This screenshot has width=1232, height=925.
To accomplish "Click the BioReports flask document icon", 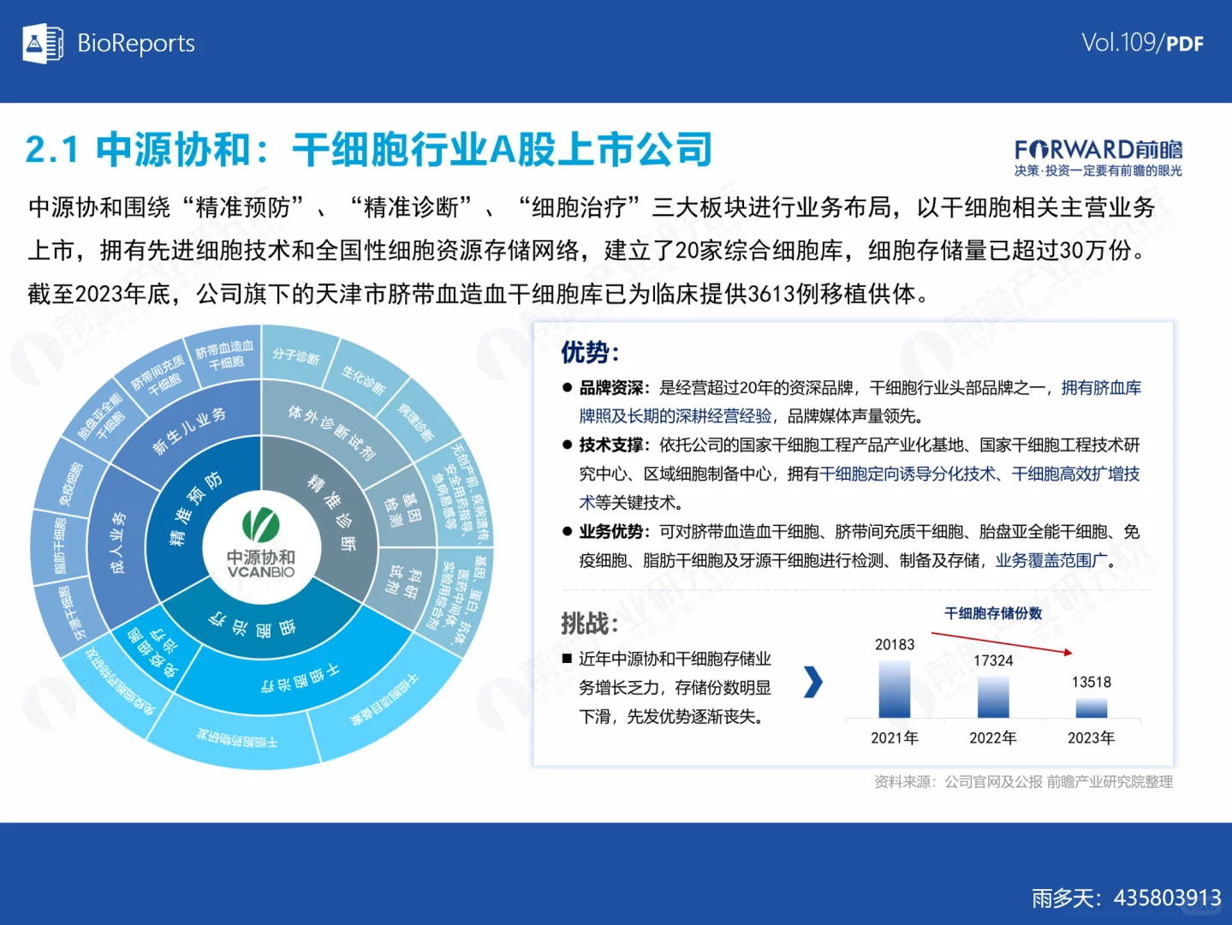I will pyautogui.click(x=43, y=43).
